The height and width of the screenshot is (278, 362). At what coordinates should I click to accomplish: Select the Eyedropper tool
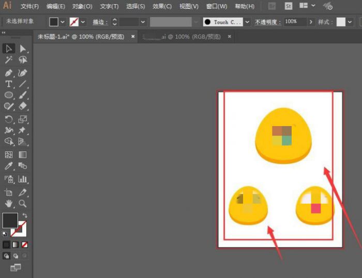click(x=9, y=166)
